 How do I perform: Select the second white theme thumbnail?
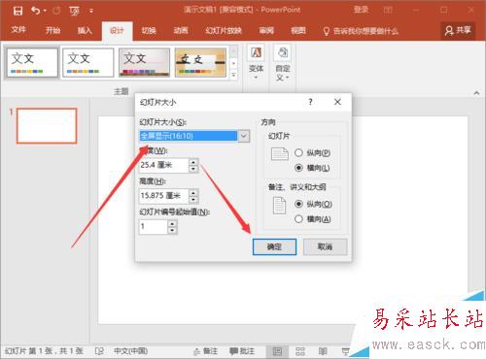[x=88, y=62]
